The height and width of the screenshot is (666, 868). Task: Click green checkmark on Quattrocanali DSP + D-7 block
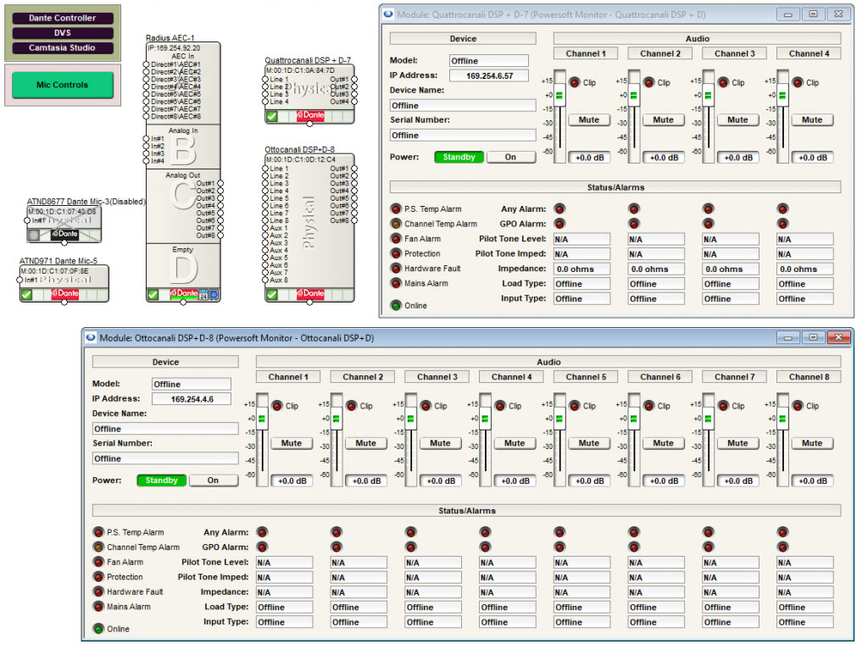click(x=272, y=116)
